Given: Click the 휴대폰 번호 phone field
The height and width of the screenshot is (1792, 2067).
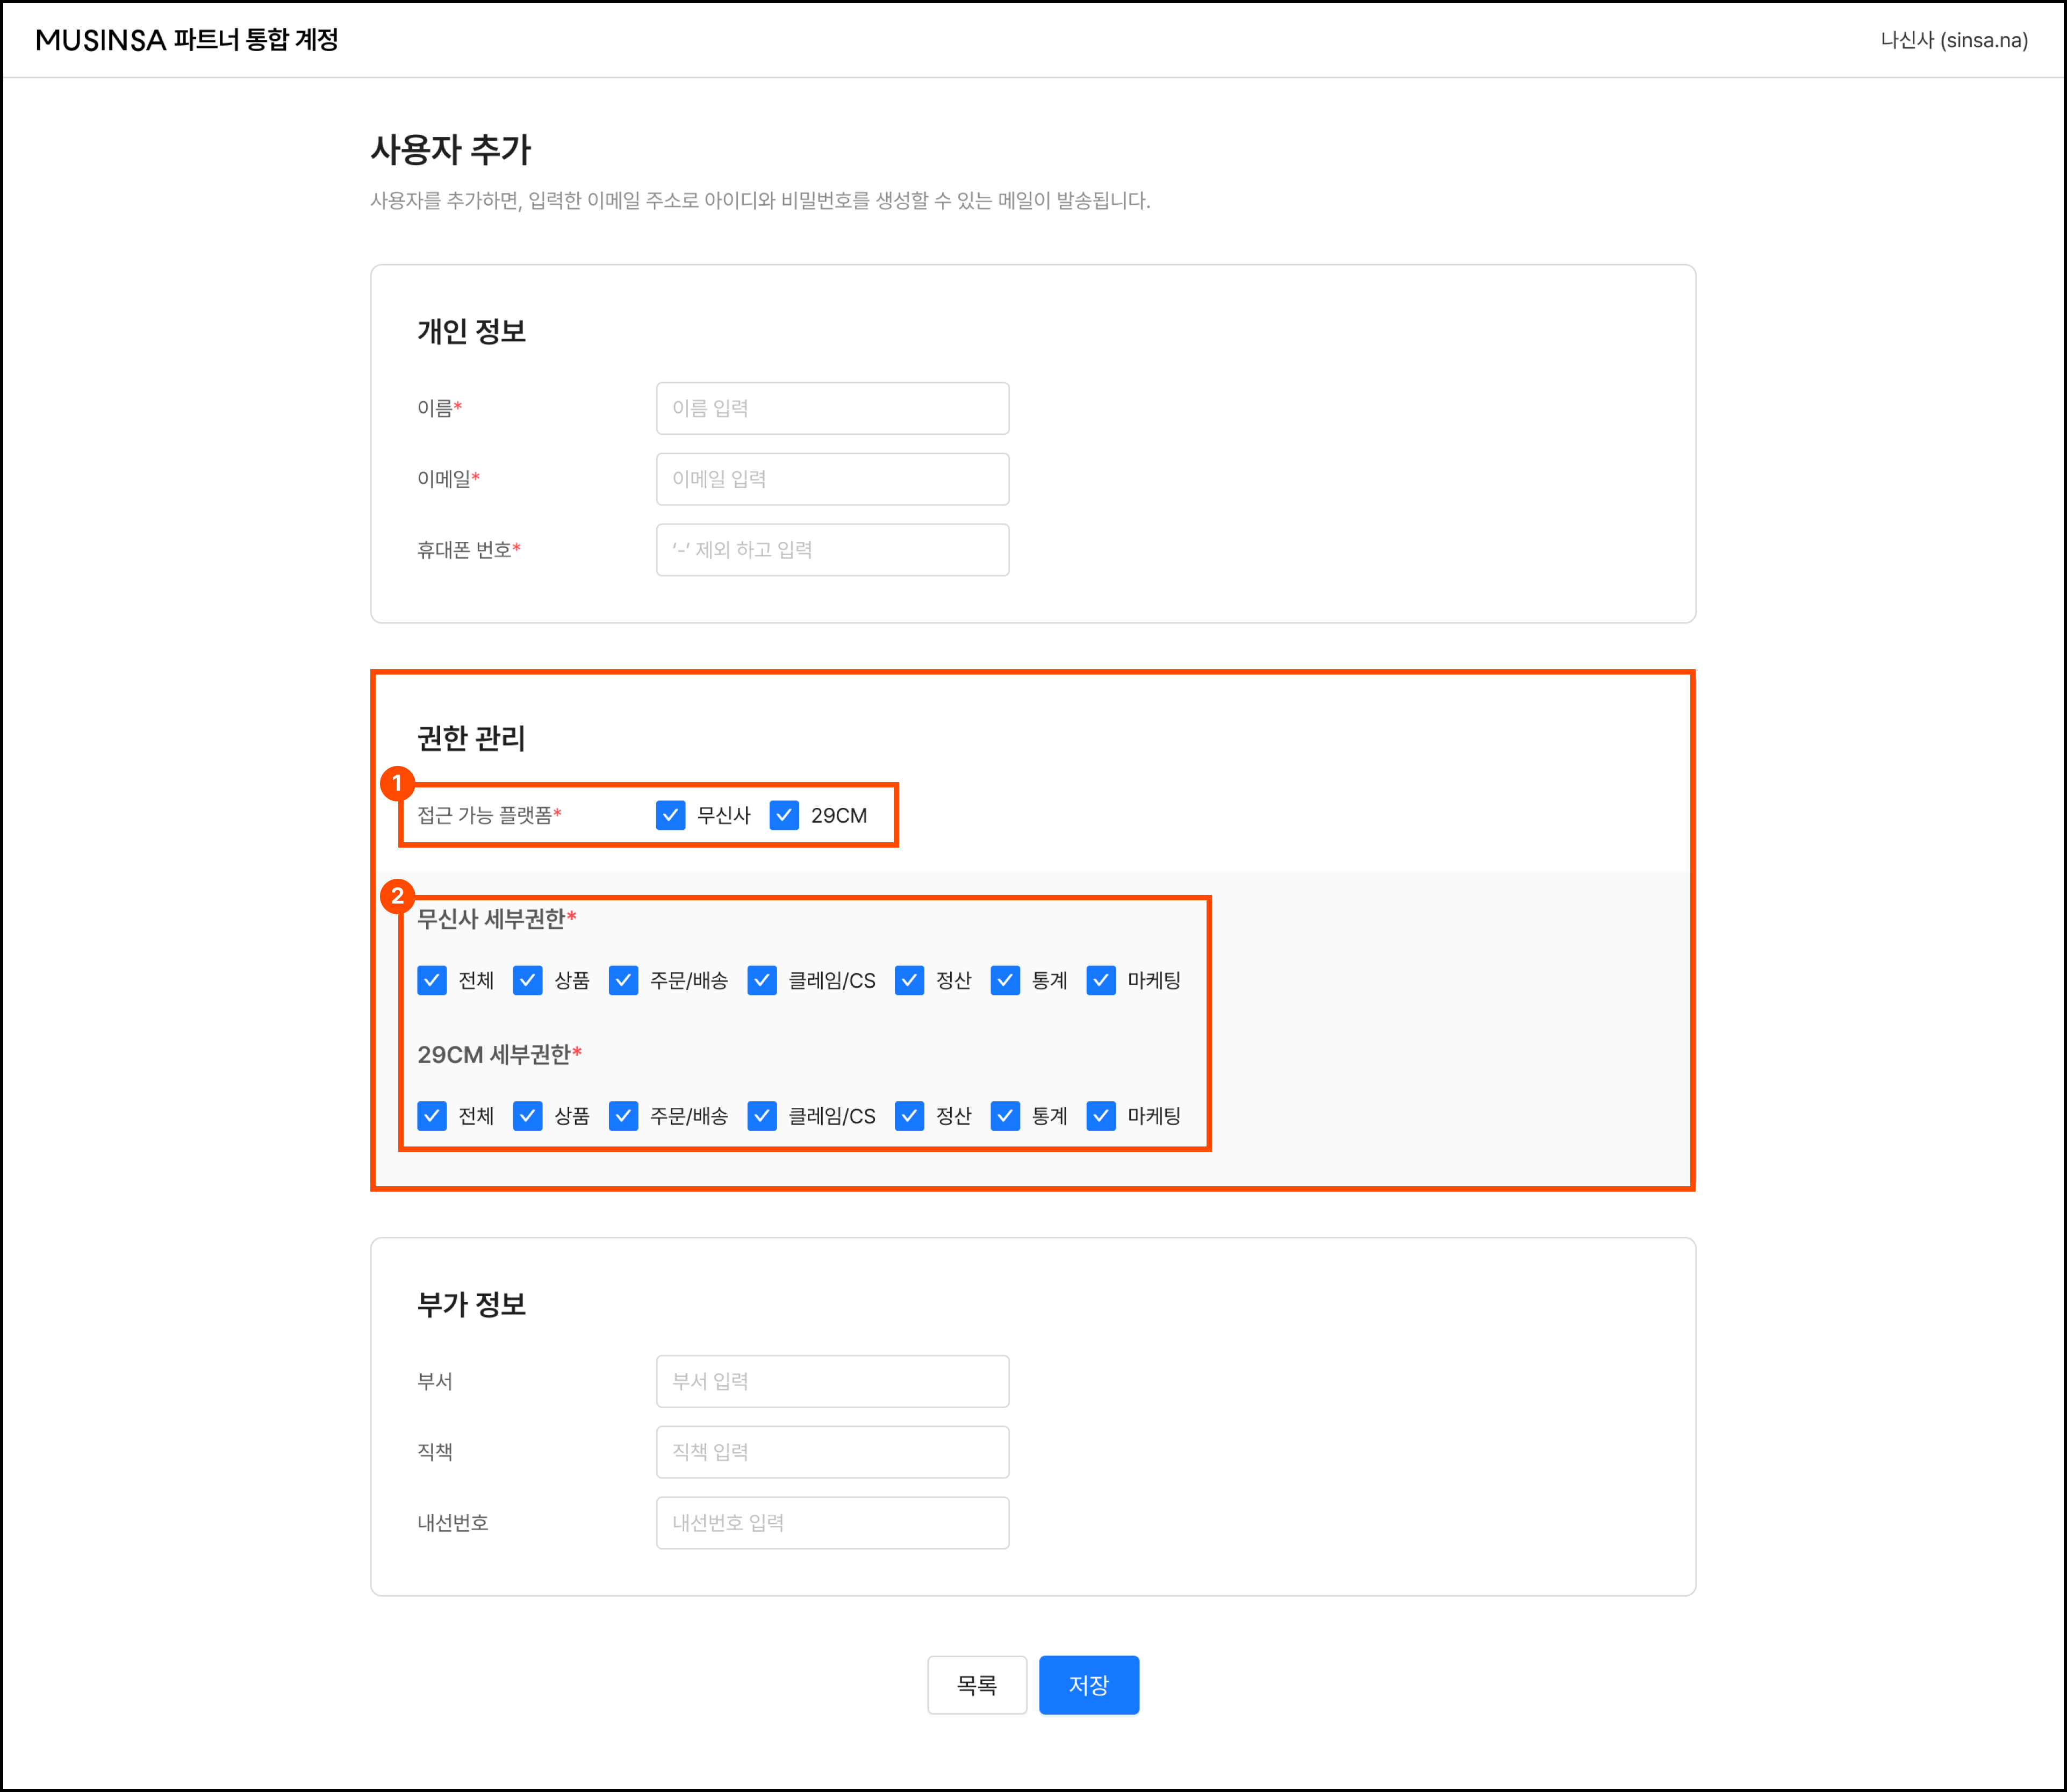Looking at the screenshot, I should tap(832, 550).
